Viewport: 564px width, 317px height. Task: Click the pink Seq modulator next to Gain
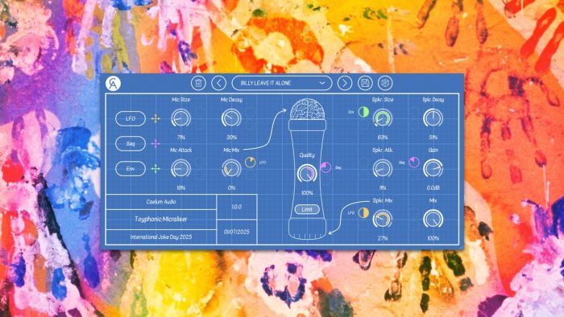pyautogui.click(x=414, y=163)
